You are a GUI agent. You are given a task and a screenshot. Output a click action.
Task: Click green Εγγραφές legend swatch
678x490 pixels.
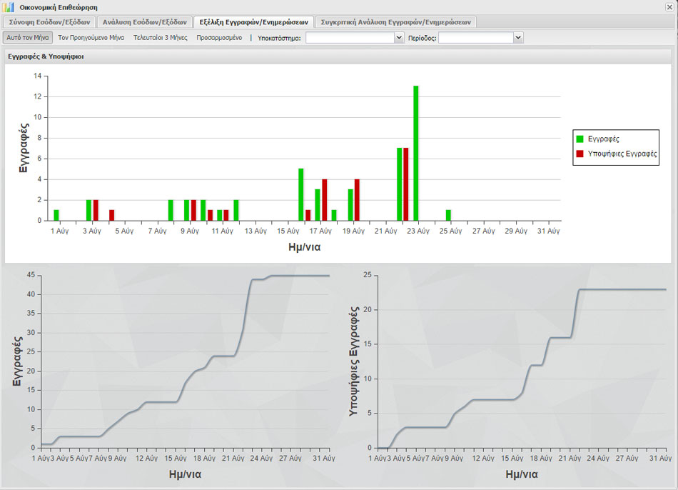[580, 139]
